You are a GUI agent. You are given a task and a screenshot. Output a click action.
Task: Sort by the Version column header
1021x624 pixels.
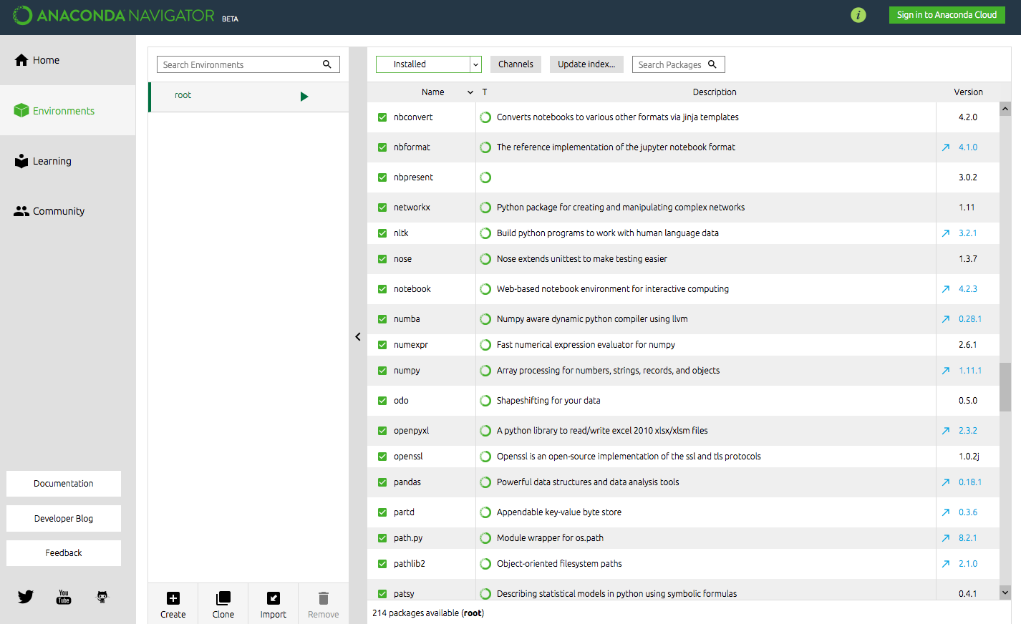pos(968,92)
